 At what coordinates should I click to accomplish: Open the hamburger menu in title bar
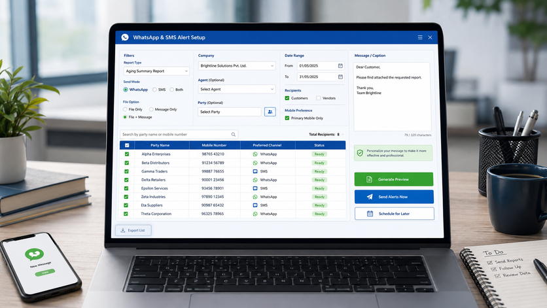click(420, 37)
